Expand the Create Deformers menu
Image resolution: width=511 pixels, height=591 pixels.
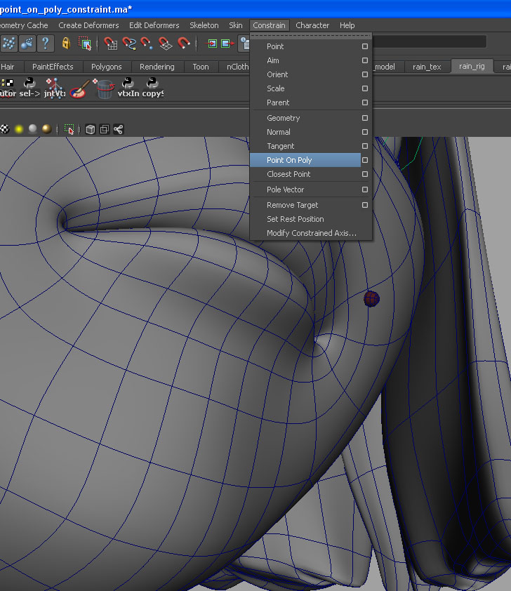point(88,25)
